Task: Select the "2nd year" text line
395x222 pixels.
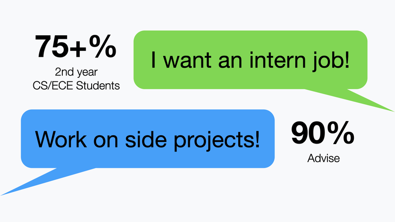Action: point(76,72)
